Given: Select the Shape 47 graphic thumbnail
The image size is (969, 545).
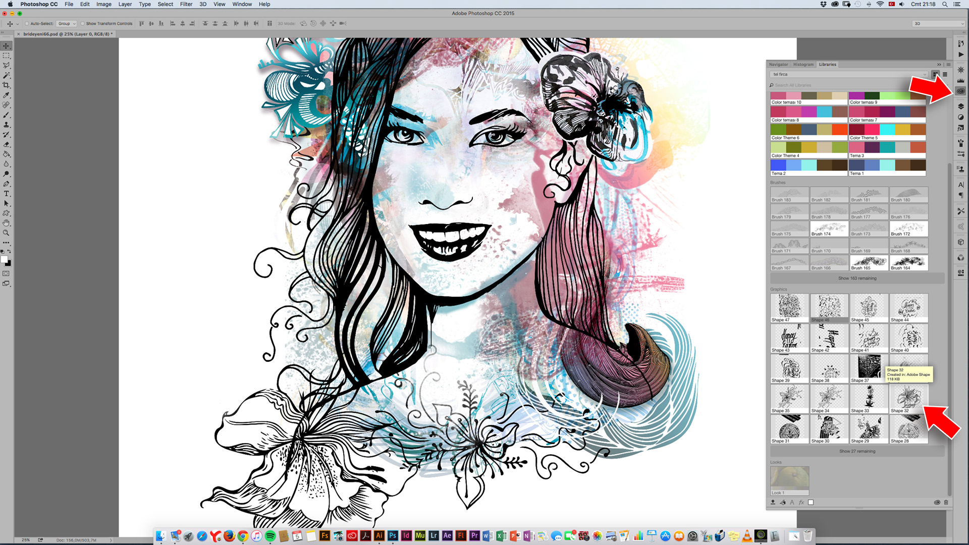Looking at the screenshot, I should (789, 306).
